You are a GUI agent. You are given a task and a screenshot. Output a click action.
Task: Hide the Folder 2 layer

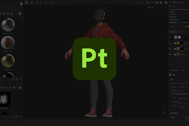(170, 32)
